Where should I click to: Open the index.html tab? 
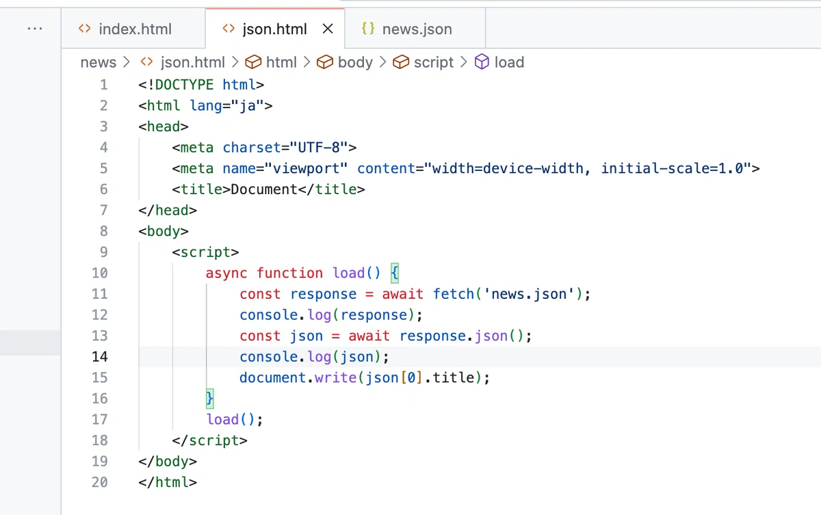[133, 29]
